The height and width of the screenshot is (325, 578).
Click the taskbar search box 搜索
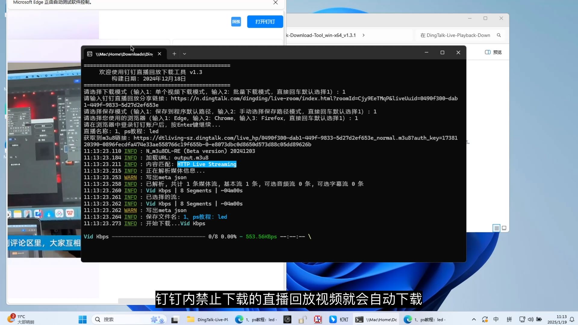[129, 319]
